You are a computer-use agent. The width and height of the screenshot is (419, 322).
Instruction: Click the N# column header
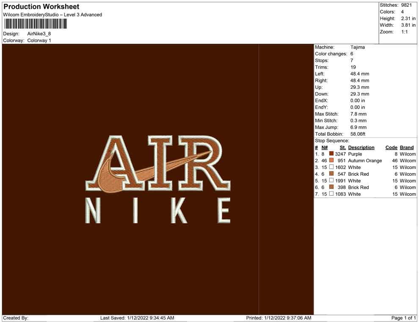(325, 147)
